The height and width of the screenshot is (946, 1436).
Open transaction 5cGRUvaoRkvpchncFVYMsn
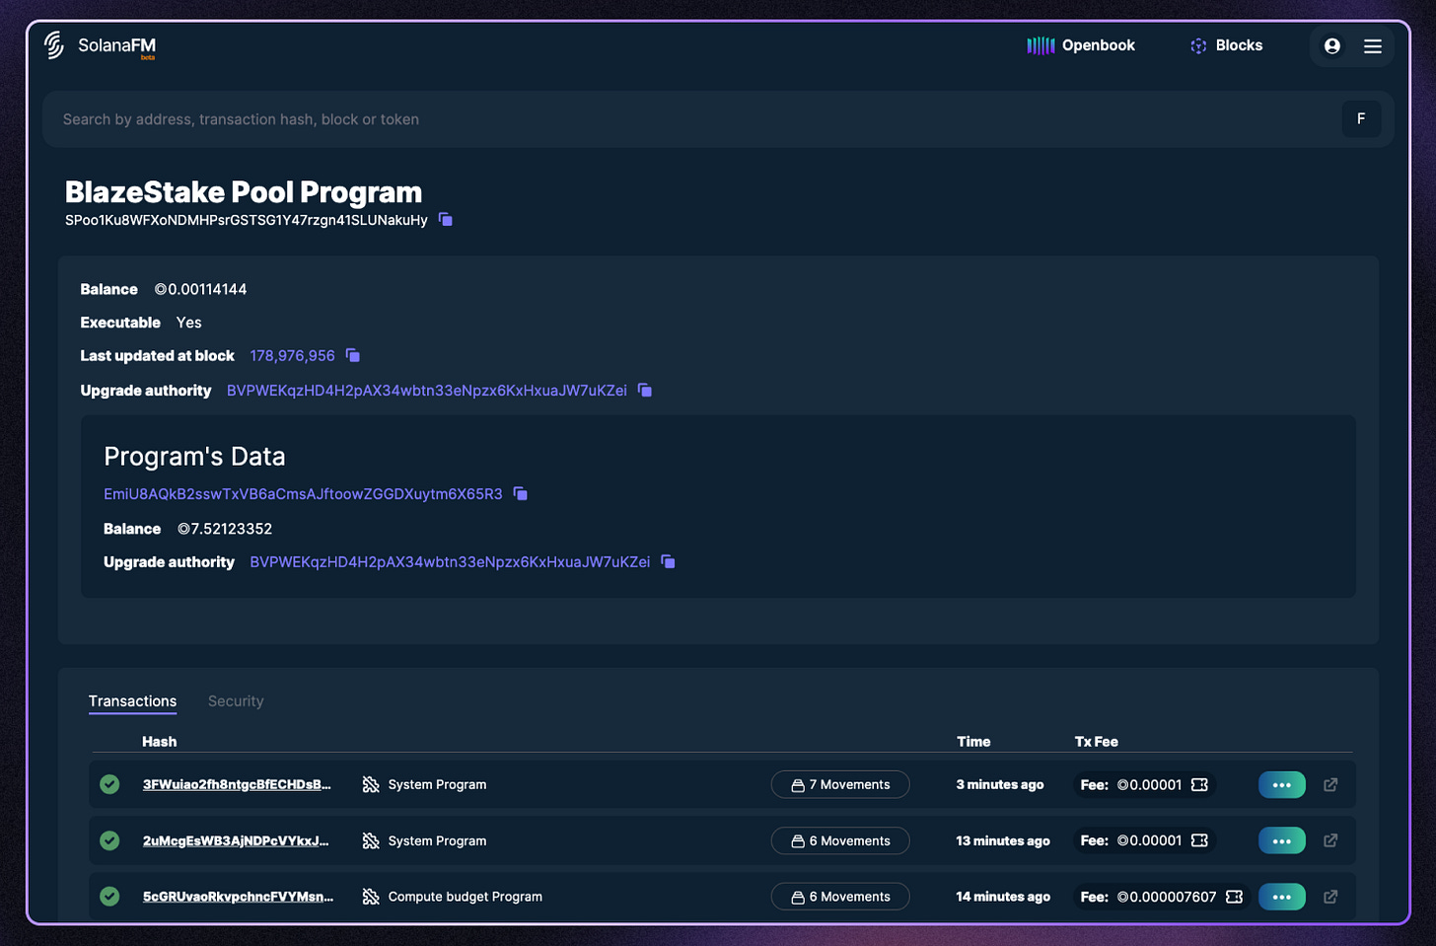[x=238, y=897]
